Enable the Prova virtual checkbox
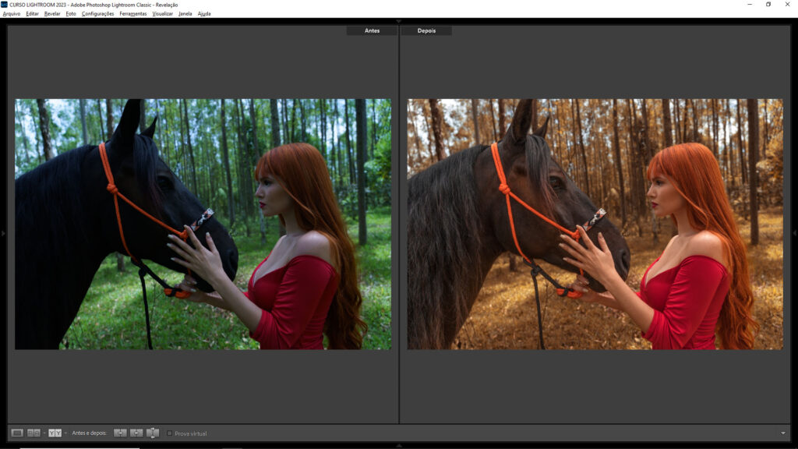798x449 pixels. 170,433
